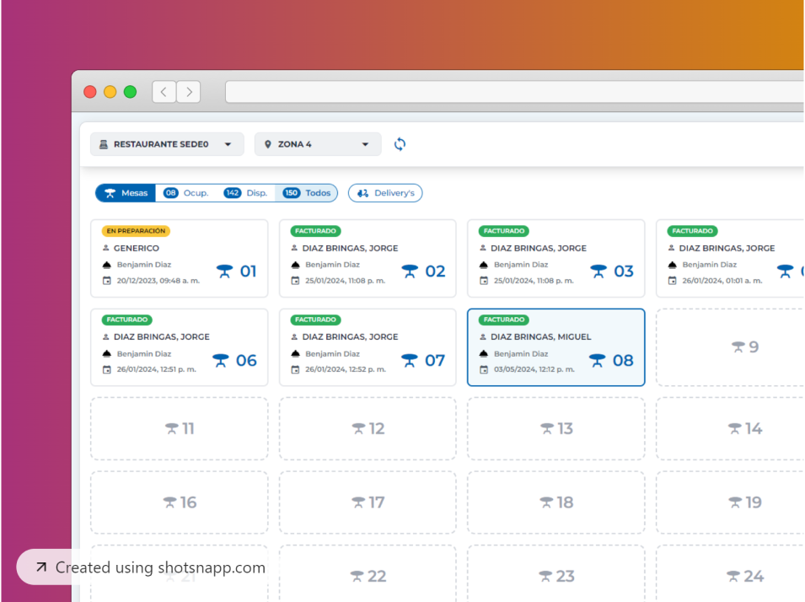The width and height of the screenshot is (805, 602).
Task: Click the calendar icon on card 01
Action: 107,281
